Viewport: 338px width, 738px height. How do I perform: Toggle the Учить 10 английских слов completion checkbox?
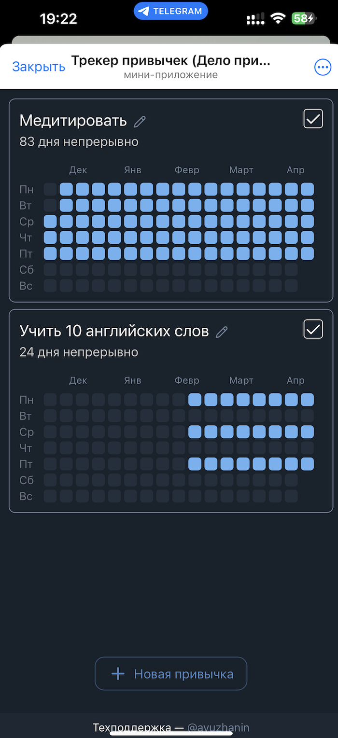313,329
